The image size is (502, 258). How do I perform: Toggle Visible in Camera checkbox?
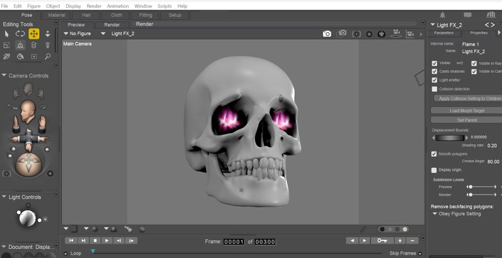474,71
